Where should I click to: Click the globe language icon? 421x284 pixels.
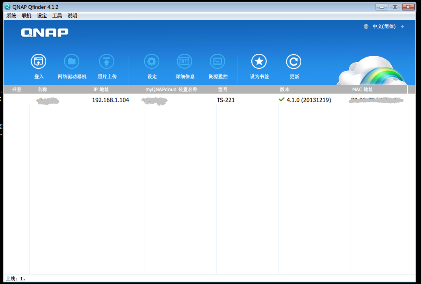point(366,27)
